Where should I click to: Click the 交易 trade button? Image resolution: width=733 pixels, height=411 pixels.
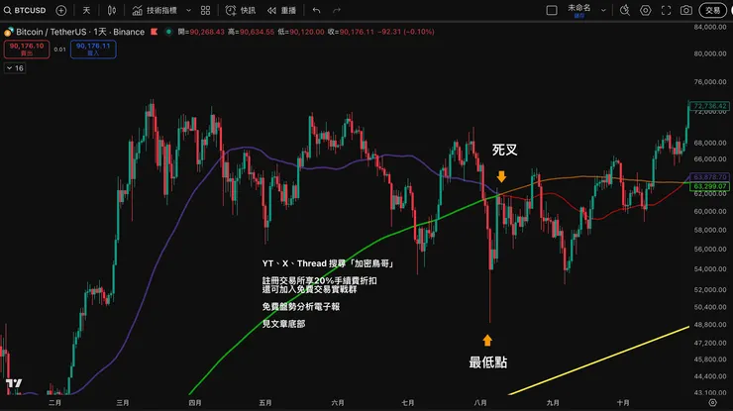712,10
